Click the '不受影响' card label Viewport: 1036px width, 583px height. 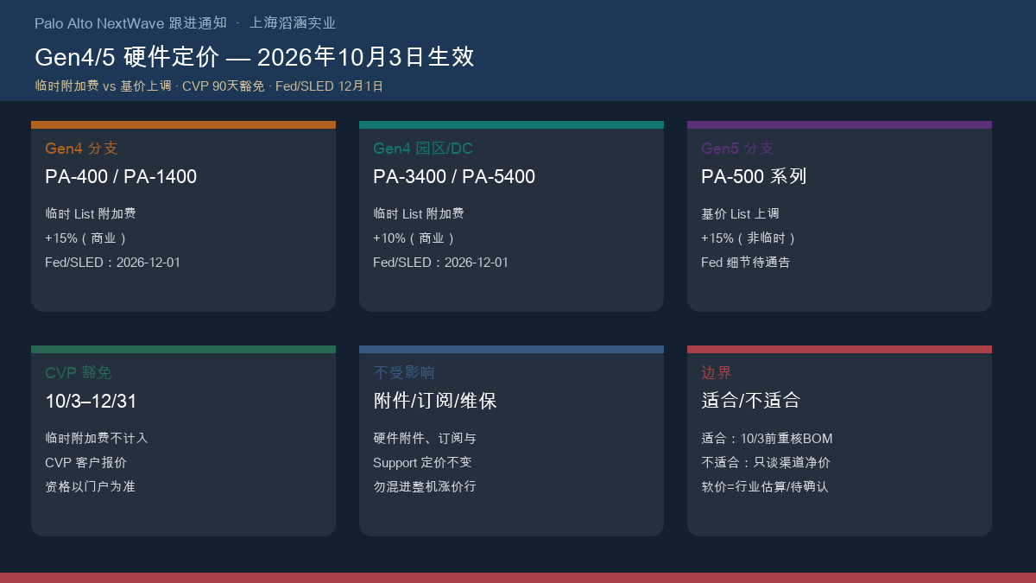404,373
